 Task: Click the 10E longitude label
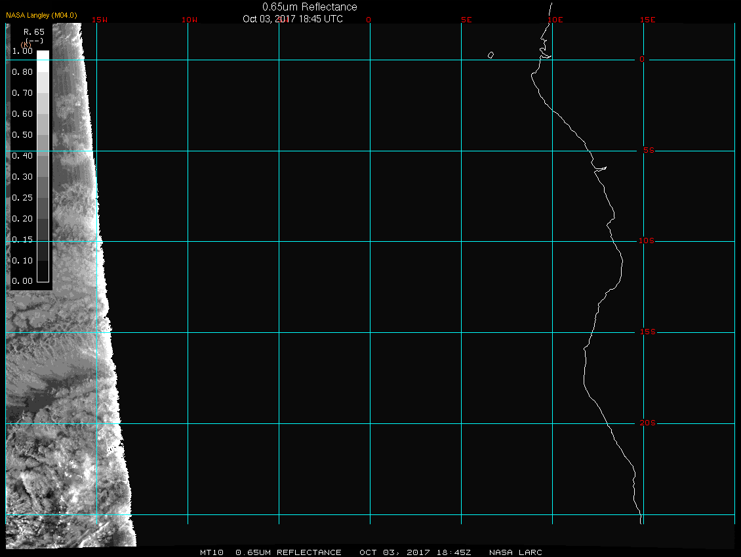pos(555,20)
